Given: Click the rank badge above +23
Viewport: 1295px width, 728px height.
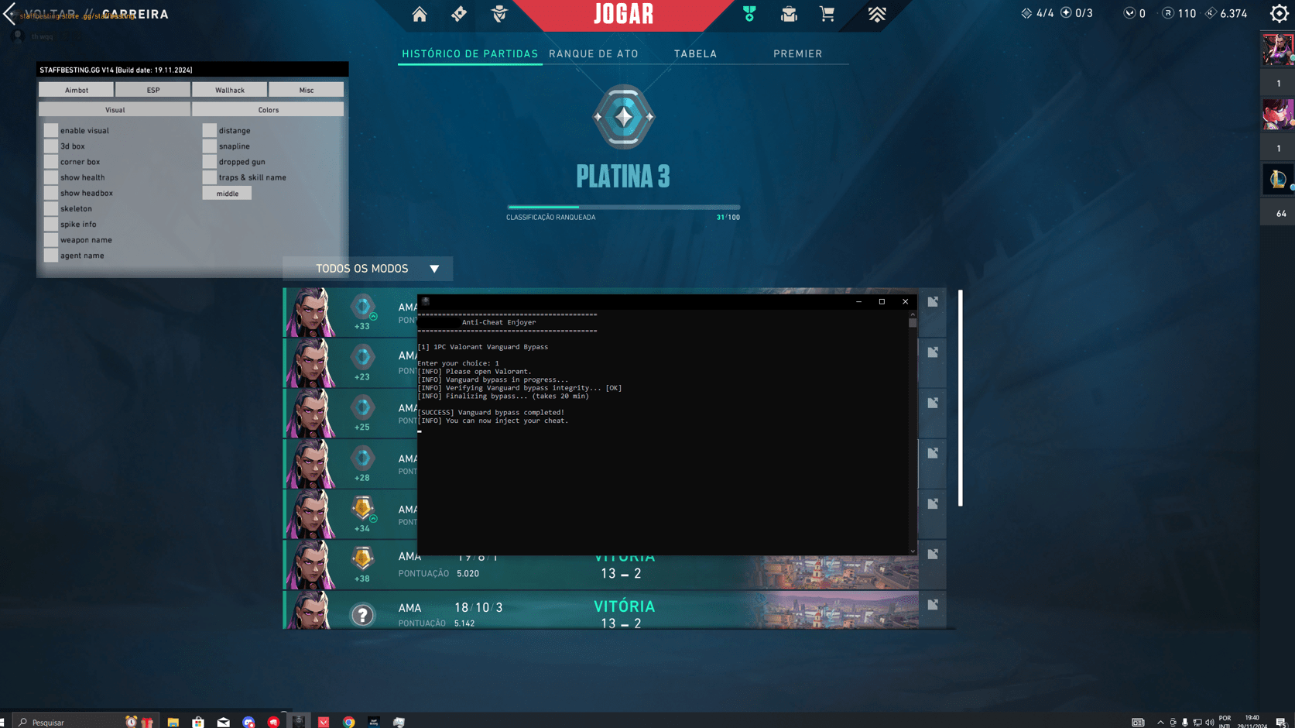Looking at the screenshot, I should 362,356.
